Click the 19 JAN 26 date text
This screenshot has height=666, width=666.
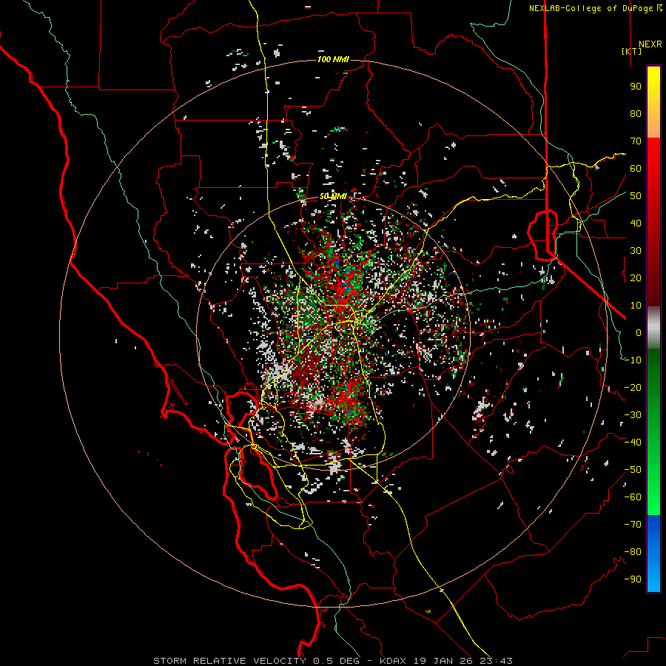(443, 661)
